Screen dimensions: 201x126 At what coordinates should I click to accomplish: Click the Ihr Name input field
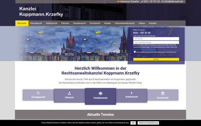pos(156,39)
